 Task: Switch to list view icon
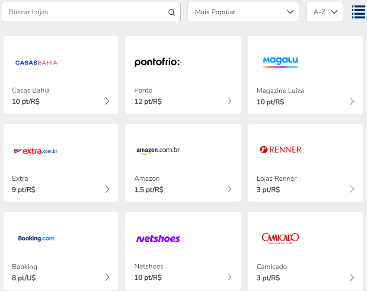[x=358, y=12]
